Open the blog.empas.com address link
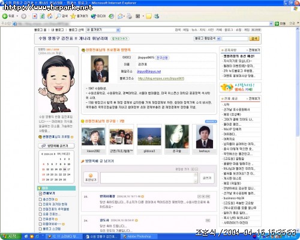The height and width of the screenshot is (240, 300). 161,78
